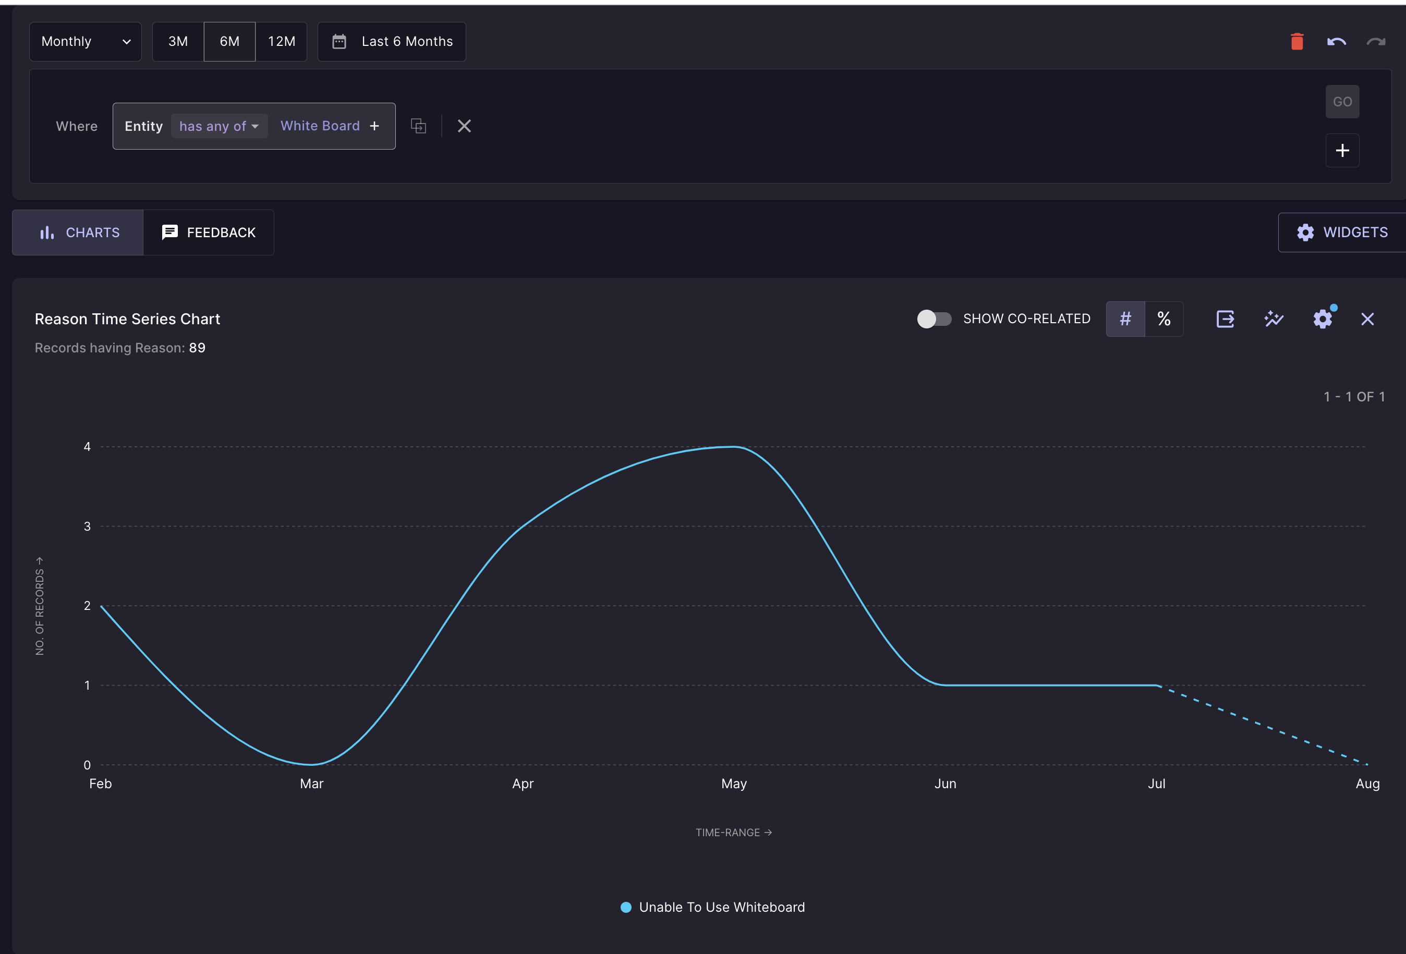Screen dimensions: 1406x954
Task: Click the red trash delete icon
Action: coord(1296,42)
